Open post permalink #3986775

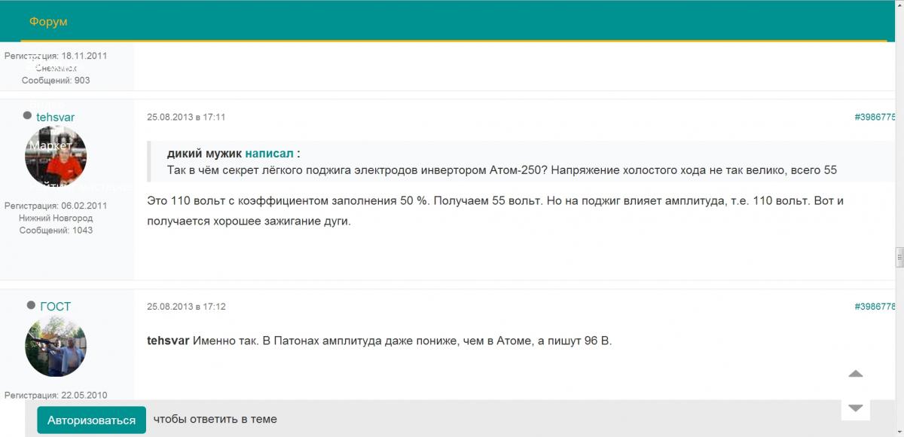click(875, 117)
